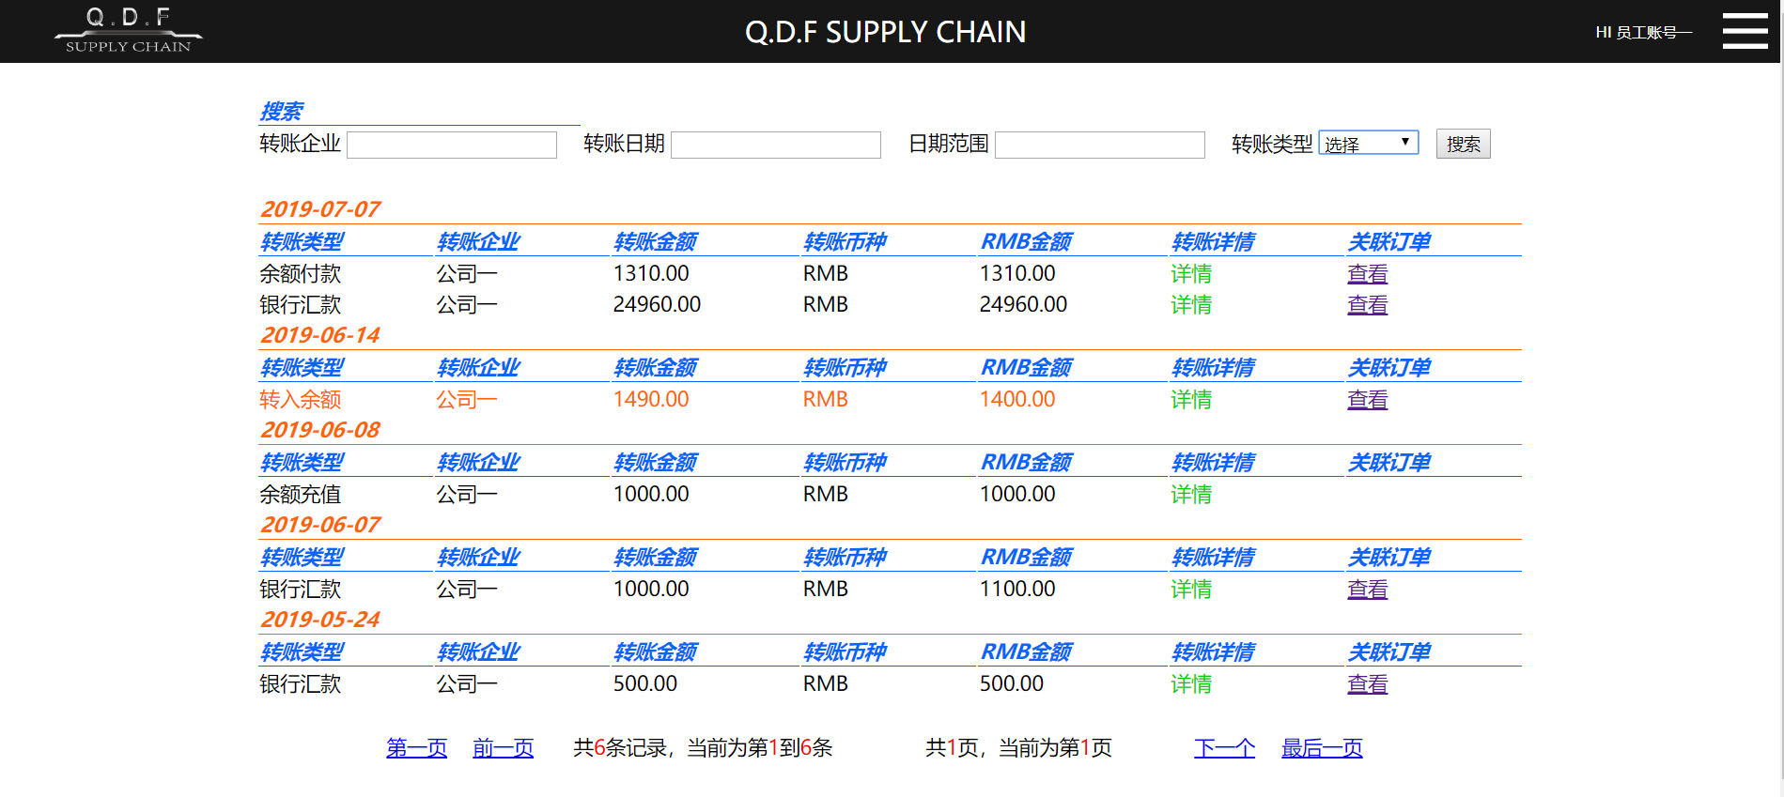Screen dimensions: 1784x797
Task: Focus the 转账日期 input field
Action: [x=776, y=145]
